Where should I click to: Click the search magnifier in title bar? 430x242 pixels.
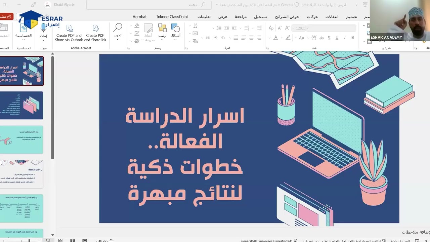tap(203, 5)
